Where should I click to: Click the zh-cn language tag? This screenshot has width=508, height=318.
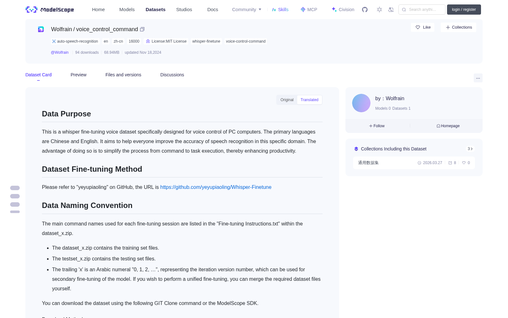tap(118, 41)
